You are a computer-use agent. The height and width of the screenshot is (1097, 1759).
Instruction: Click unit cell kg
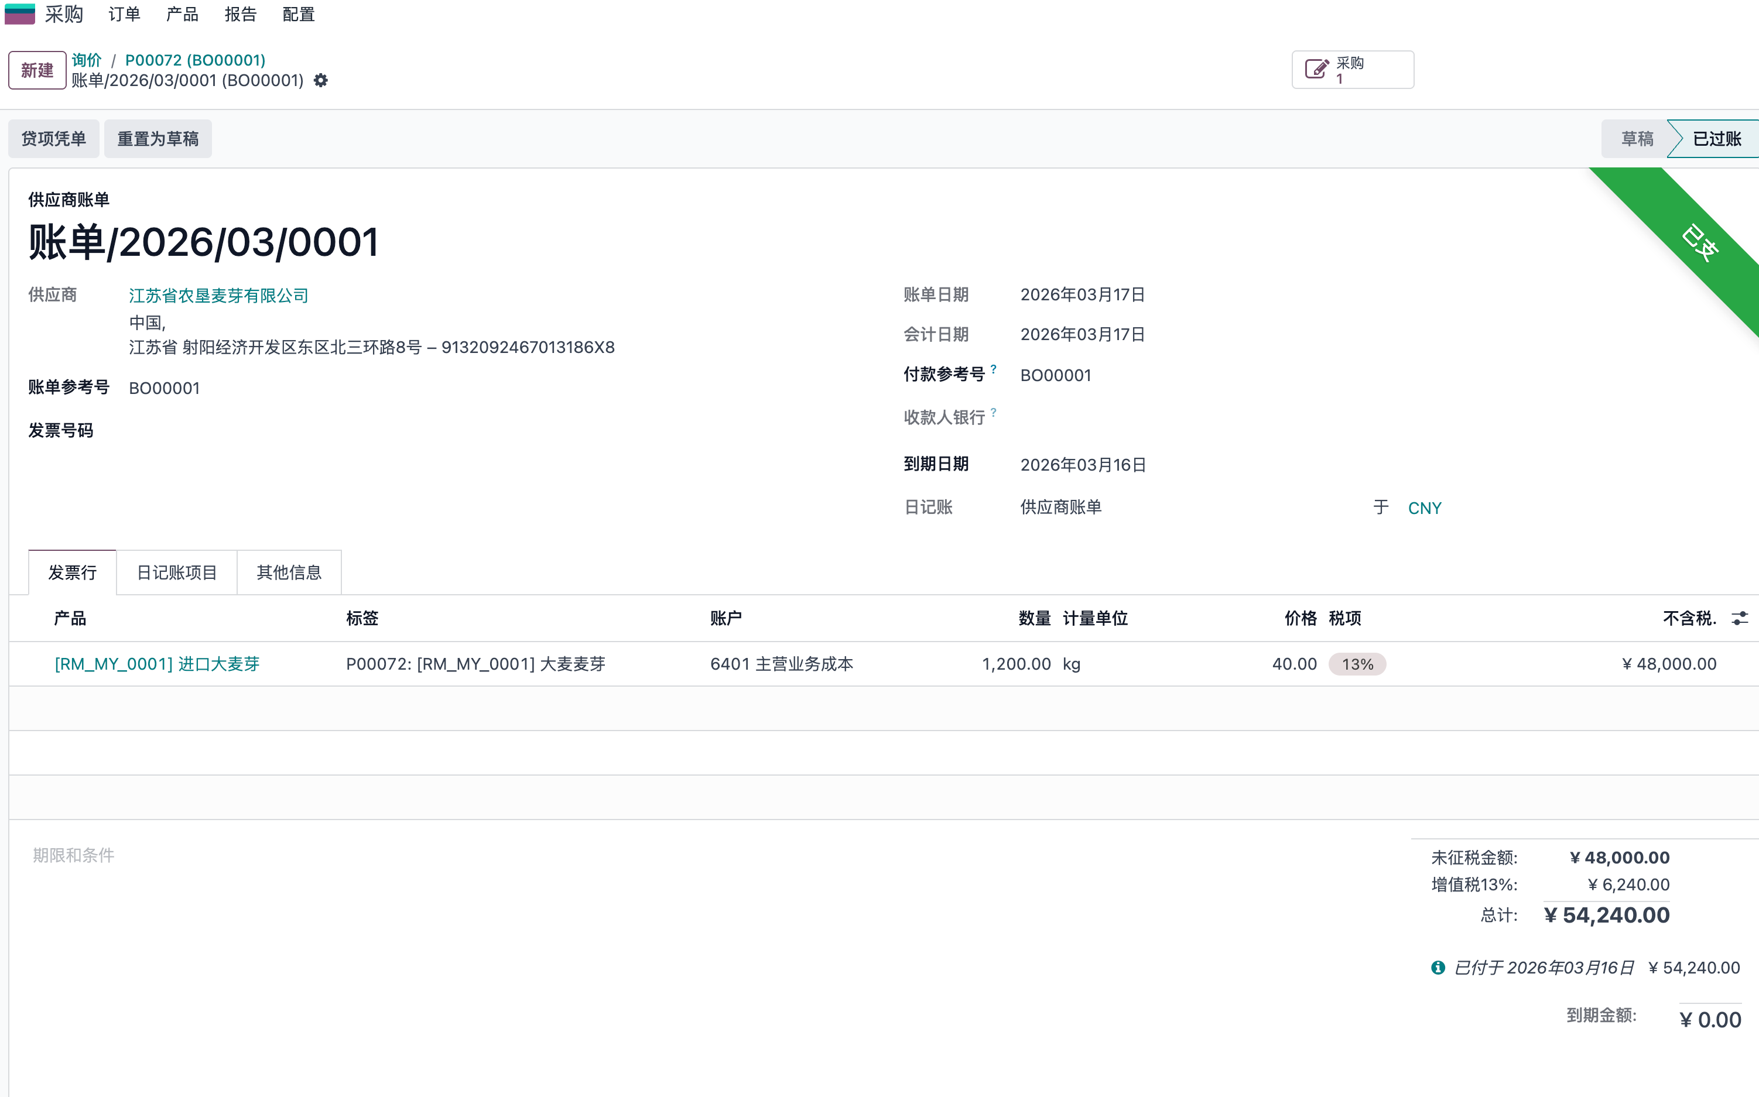pyautogui.click(x=1071, y=664)
